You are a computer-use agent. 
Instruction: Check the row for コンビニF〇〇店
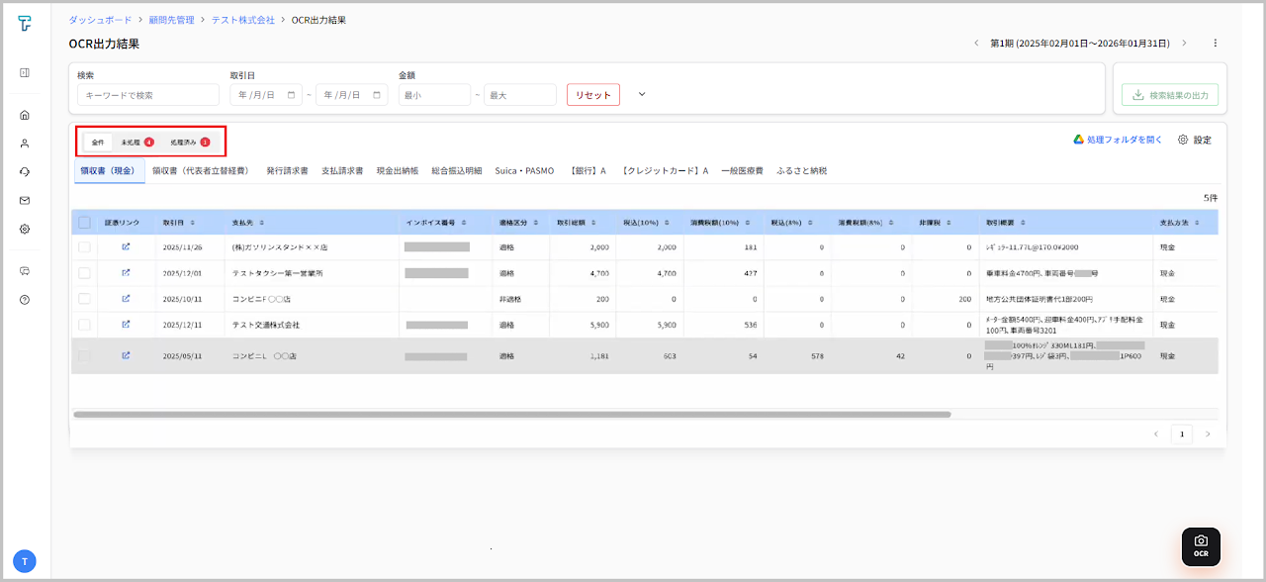point(84,298)
